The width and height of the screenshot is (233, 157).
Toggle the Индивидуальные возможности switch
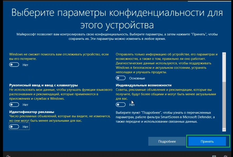click(121, 105)
